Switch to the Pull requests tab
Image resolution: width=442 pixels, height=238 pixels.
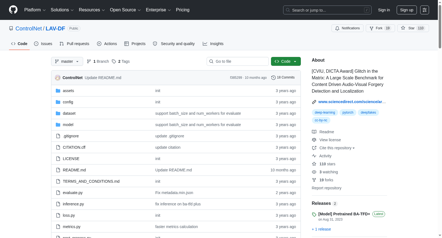[x=74, y=44]
